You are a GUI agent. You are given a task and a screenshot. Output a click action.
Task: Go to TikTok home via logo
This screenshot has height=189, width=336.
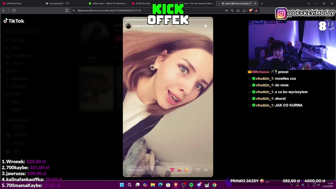pos(14,21)
